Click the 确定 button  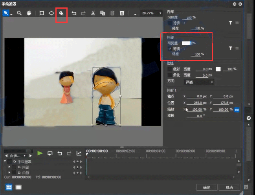(x=207, y=187)
